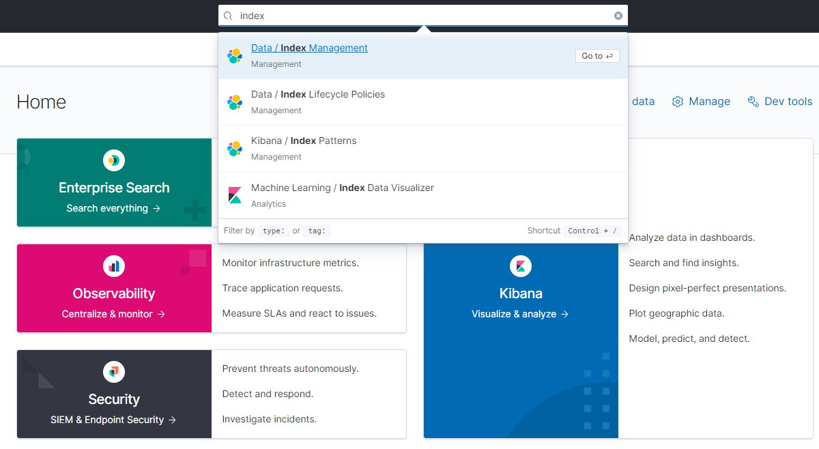Click the icon beside Index Lifecycle Policies result
Viewport: 819px width, 449px height.
pos(235,102)
